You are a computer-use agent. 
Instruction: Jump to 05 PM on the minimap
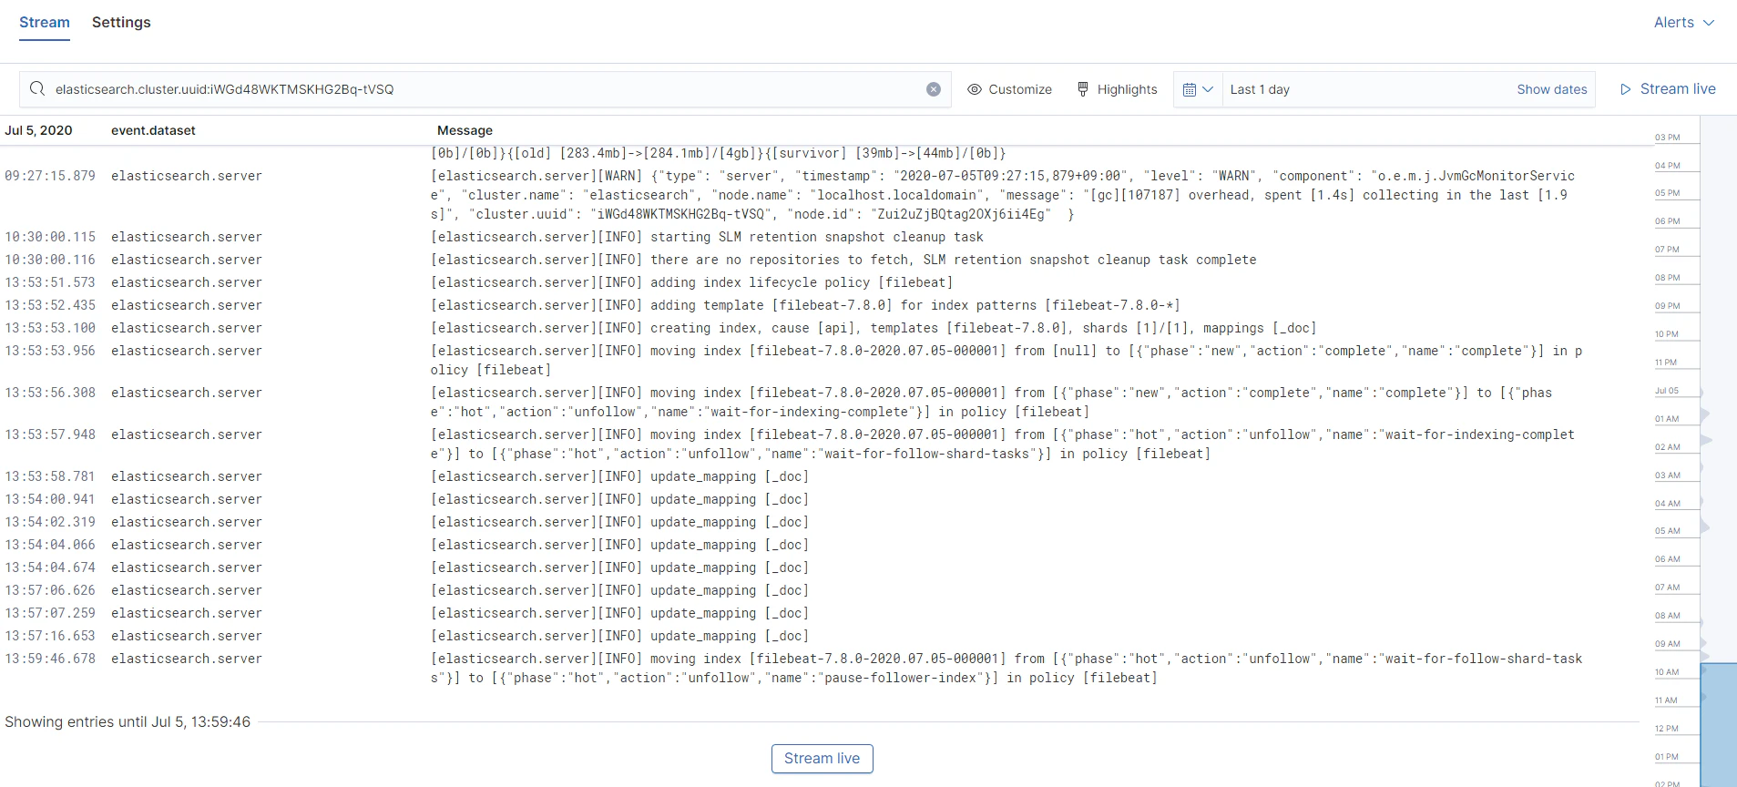coord(1667,193)
